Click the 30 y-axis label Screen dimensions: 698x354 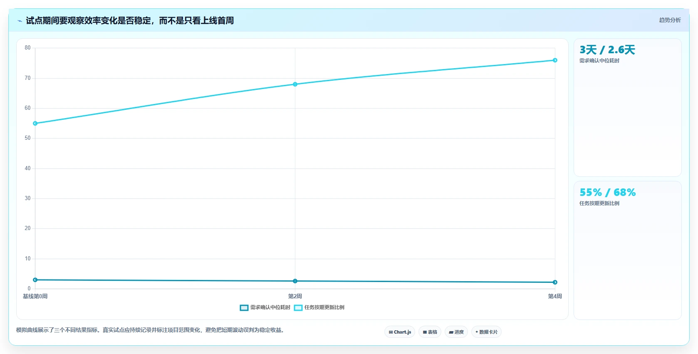pos(27,198)
